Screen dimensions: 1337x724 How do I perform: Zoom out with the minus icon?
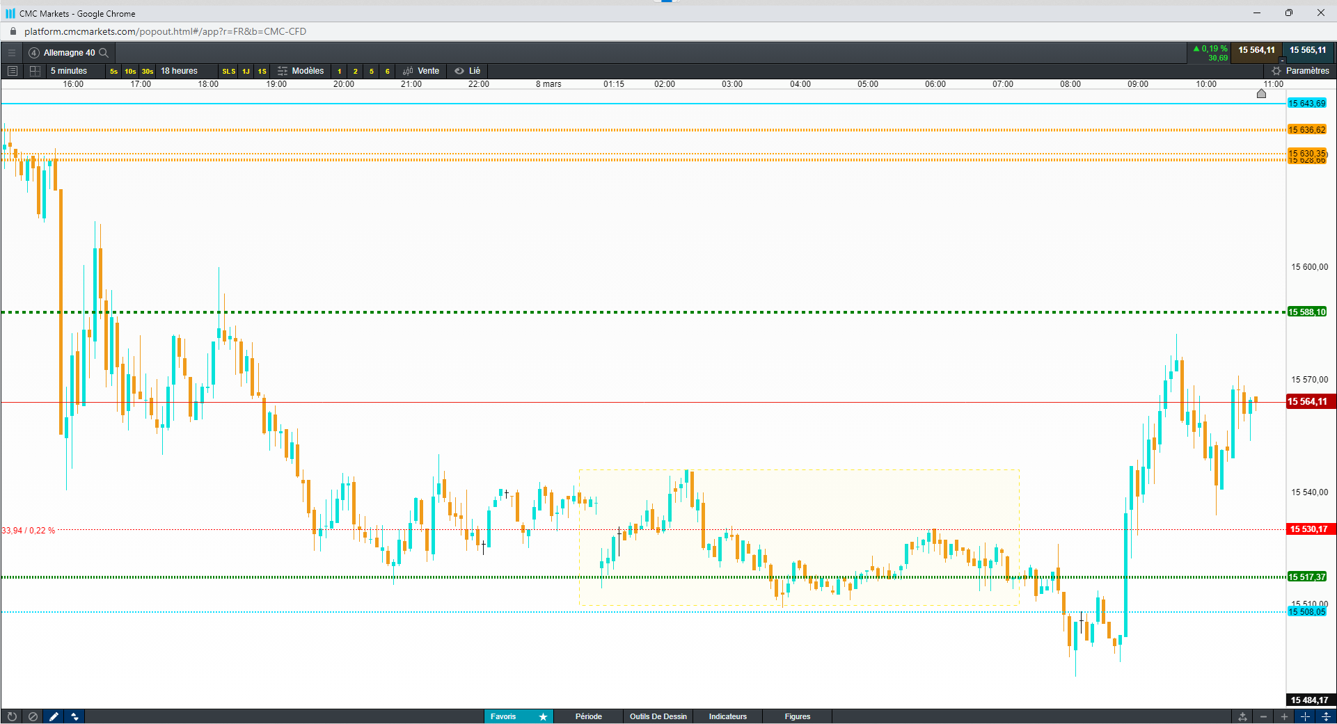point(1263,716)
